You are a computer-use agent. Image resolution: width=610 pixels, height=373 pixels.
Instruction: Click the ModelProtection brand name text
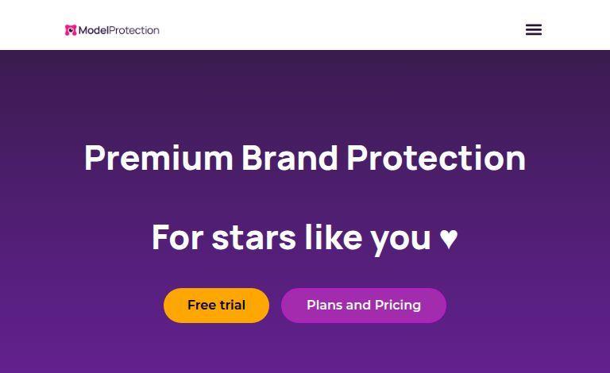[x=119, y=30]
